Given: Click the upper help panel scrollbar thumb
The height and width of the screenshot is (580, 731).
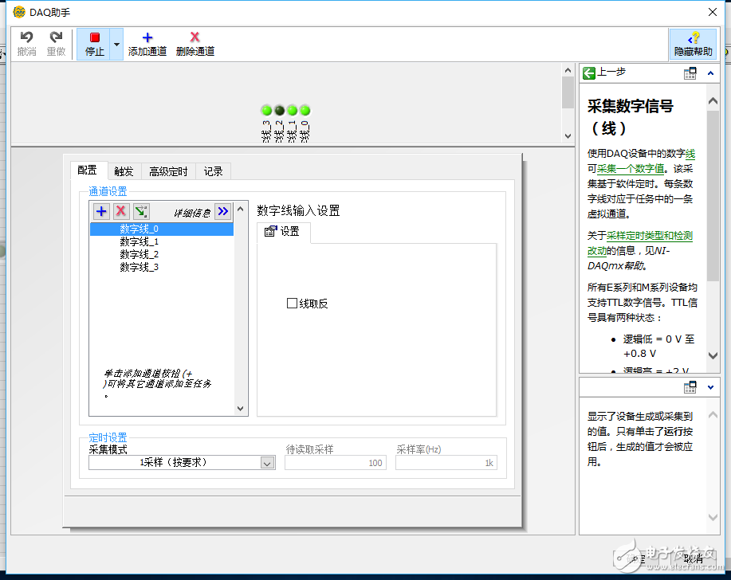Looking at the screenshot, I should pyautogui.click(x=713, y=196).
